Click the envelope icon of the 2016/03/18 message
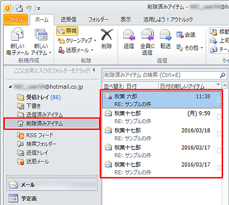The height and width of the screenshot is (205, 229). coord(109,130)
